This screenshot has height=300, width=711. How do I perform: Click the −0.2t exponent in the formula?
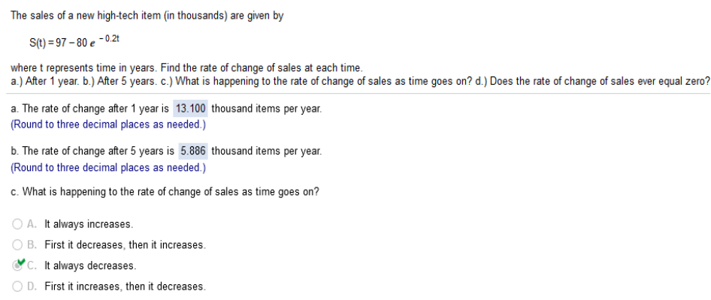(x=108, y=38)
